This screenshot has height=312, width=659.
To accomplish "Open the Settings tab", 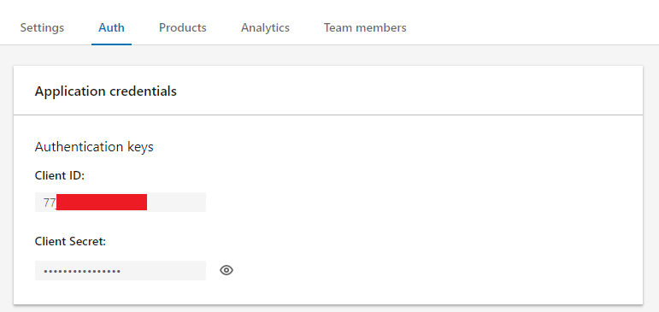I will 42,27.
